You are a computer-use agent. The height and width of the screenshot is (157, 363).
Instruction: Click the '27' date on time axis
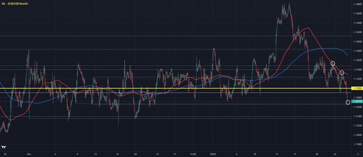(x=175, y=154)
